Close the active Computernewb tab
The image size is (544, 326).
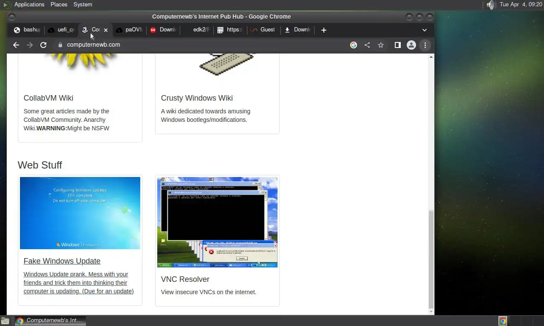pos(106,30)
